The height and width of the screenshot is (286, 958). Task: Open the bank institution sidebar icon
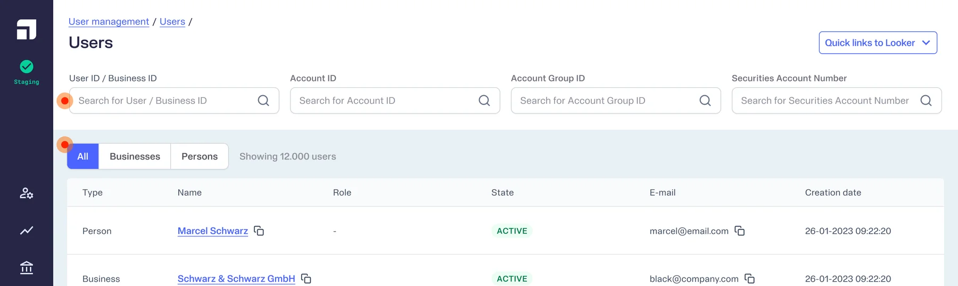[27, 267]
